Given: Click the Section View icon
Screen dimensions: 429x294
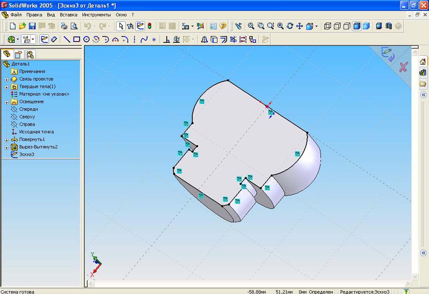Looking at the screenshot, I should point(389,26).
